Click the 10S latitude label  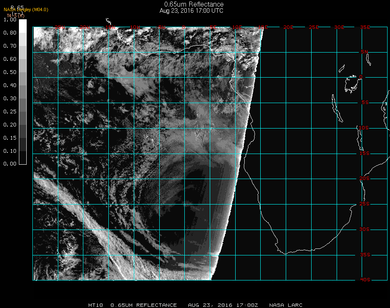[x=364, y=128]
